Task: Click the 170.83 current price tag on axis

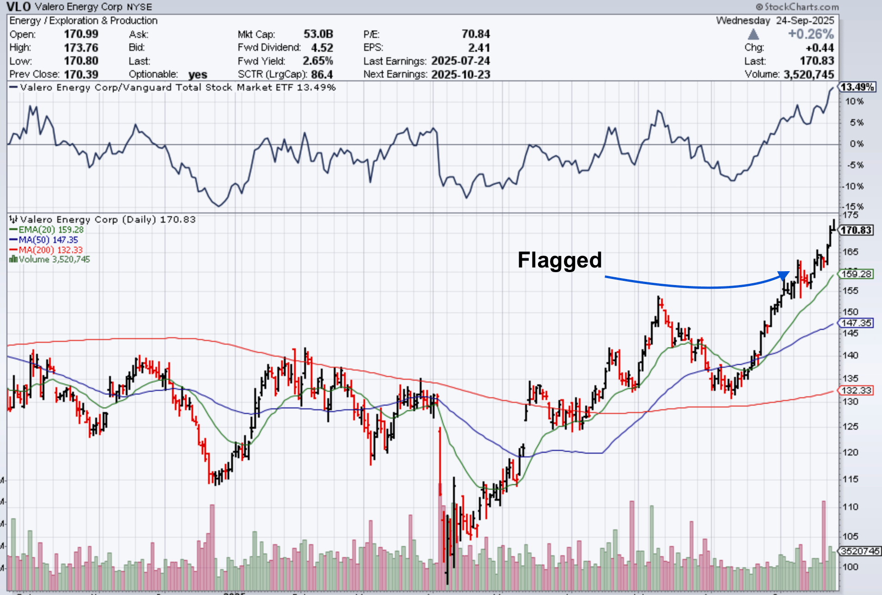Action: pyautogui.click(x=856, y=230)
